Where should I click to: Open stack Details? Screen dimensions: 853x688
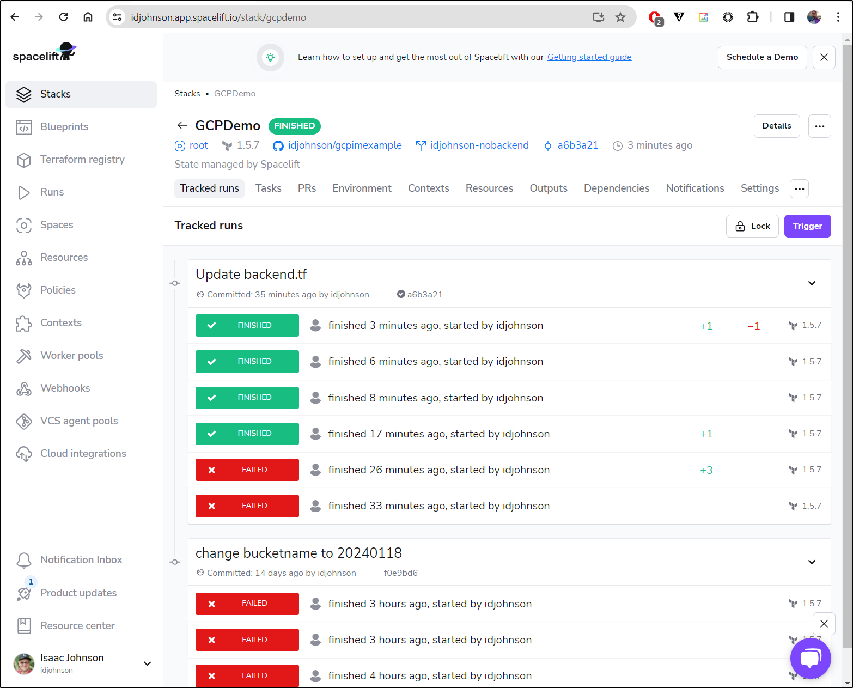[x=777, y=126]
